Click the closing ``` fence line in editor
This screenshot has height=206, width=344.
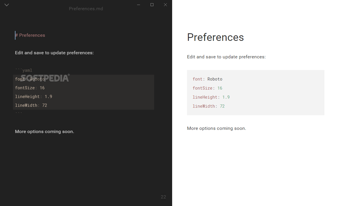tap(19, 113)
